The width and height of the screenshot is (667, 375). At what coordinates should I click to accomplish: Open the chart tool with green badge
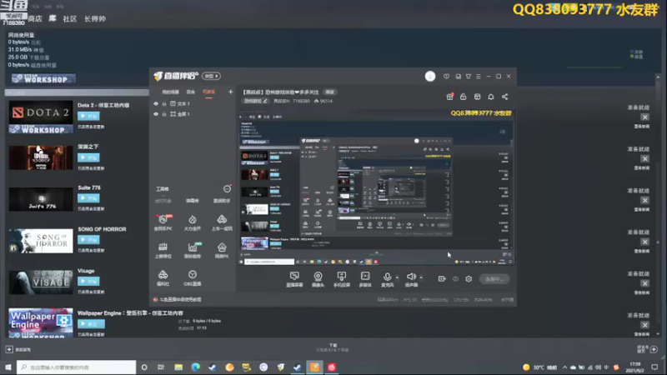[193, 251]
